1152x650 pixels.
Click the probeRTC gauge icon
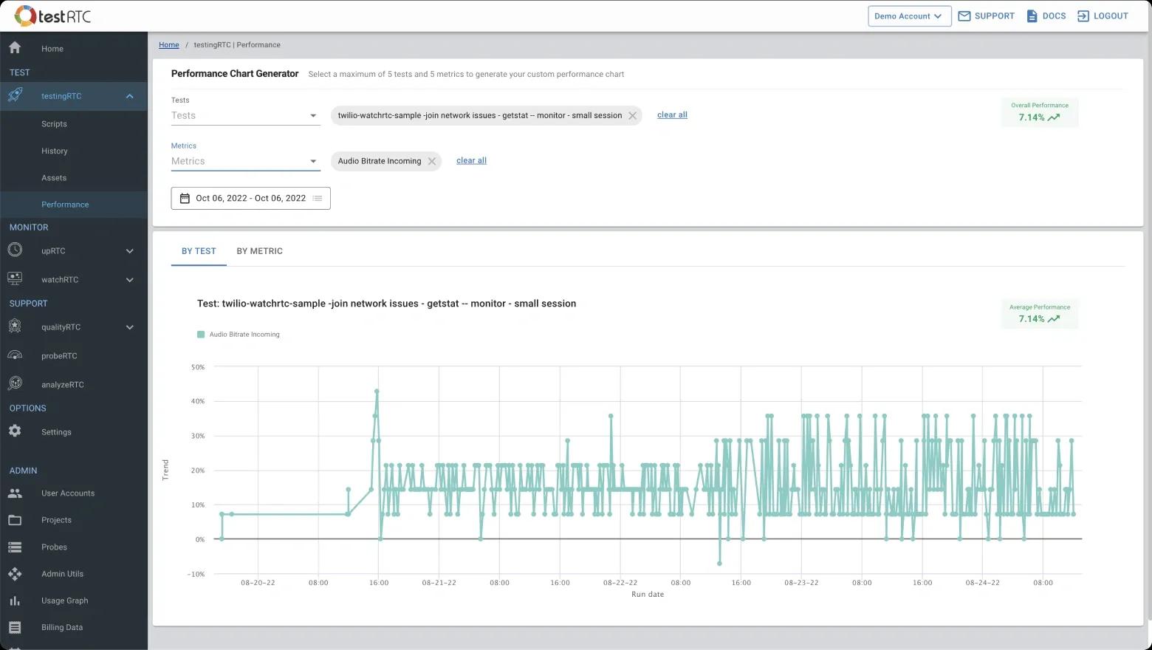point(15,355)
